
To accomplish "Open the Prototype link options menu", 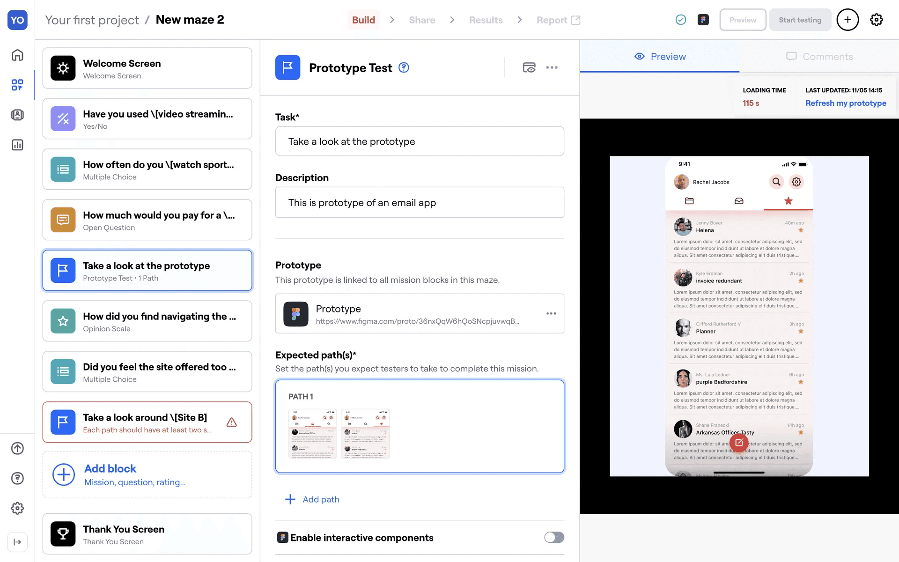I will point(551,313).
